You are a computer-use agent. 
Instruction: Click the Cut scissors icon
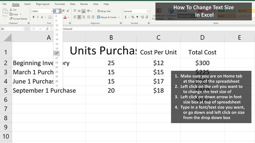(11, 10)
